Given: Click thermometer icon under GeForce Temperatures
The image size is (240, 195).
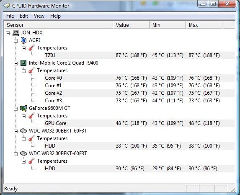Looking at the screenshot, I should (x=31, y=116).
